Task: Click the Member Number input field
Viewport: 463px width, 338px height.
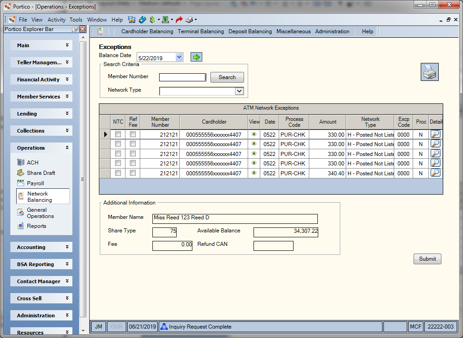Action: (183, 77)
